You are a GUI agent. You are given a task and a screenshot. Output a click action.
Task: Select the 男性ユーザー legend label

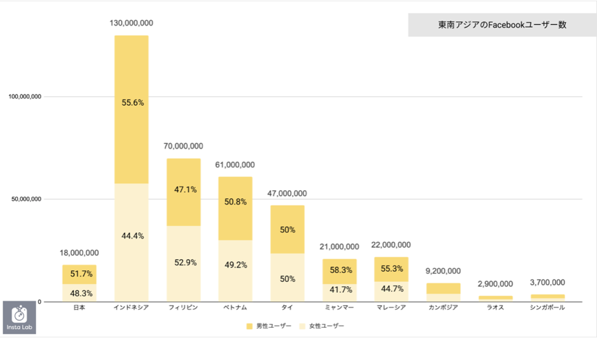pos(274,326)
